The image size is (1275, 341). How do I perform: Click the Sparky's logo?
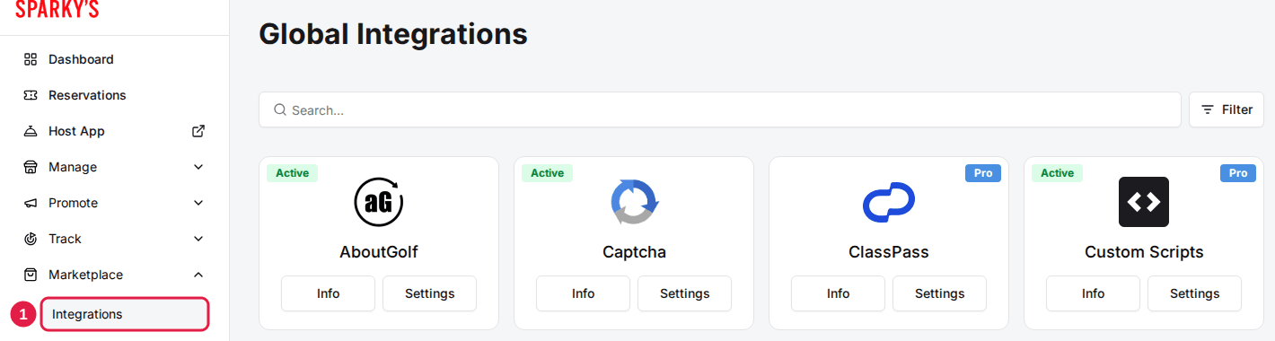pos(57,9)
